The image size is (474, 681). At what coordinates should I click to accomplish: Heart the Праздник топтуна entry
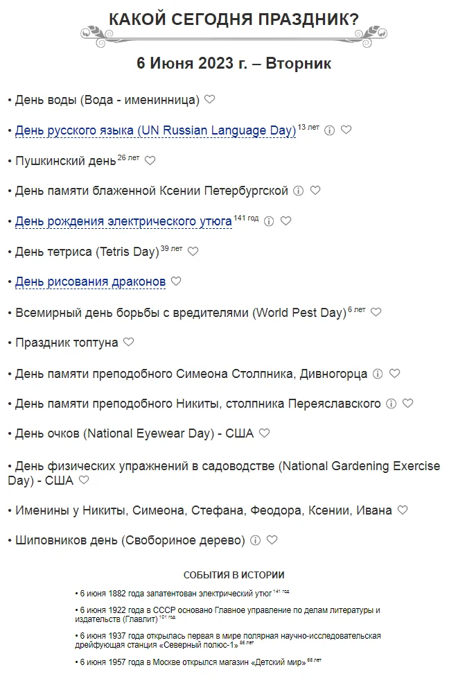coord(129,342)
